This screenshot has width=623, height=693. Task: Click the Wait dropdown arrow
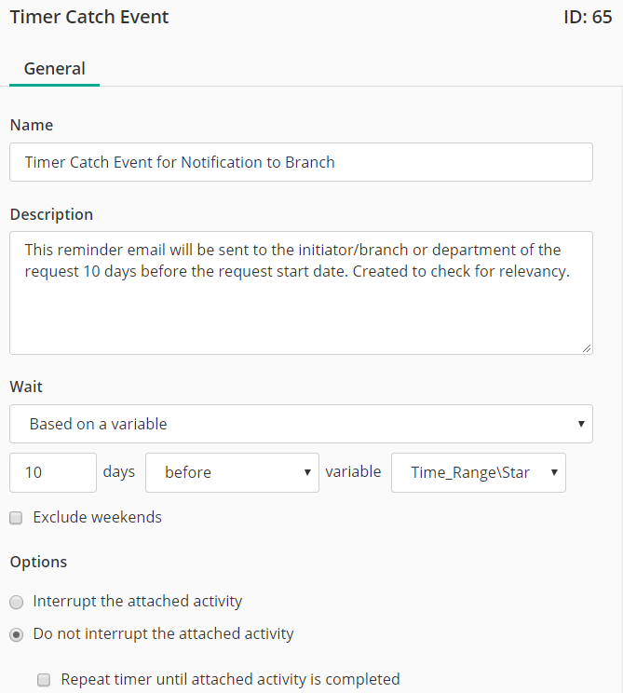(581, 424)
